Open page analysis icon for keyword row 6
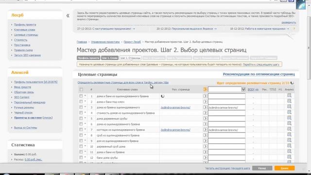Viewport: 311px width, 175px height. [289, 123]
